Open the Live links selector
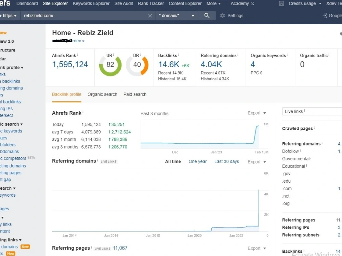The image size is (342, 256). tap(312, 111)
